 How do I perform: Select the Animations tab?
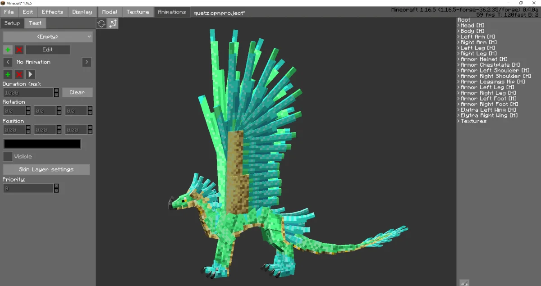(x=172, y=12)
